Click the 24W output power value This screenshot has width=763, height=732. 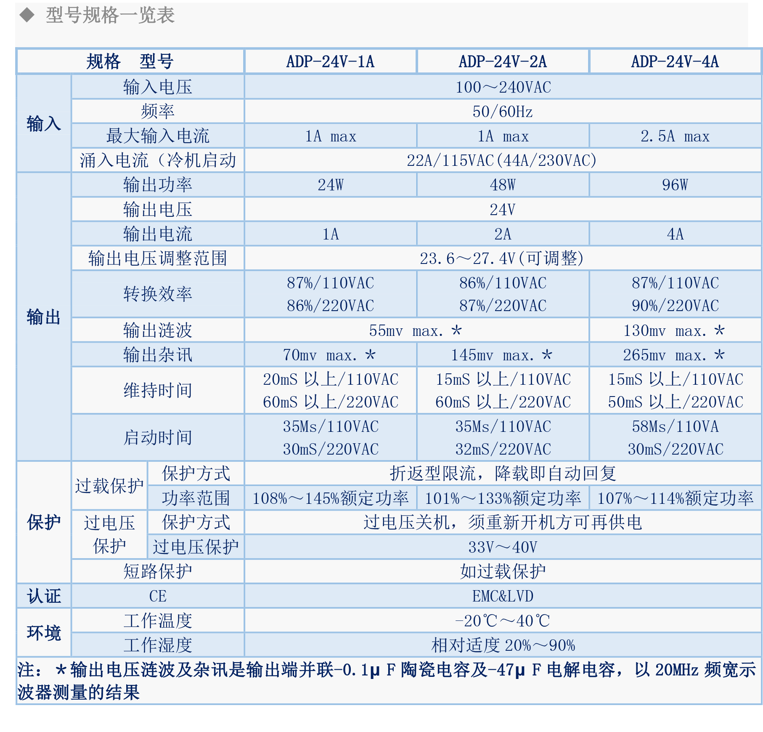click(331, 185)
